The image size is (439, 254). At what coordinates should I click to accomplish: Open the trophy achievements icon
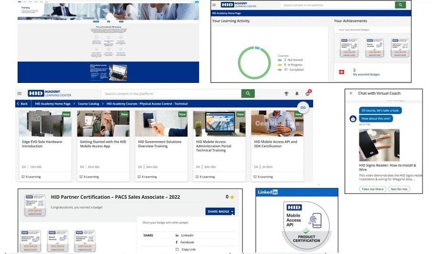point(286,94)
